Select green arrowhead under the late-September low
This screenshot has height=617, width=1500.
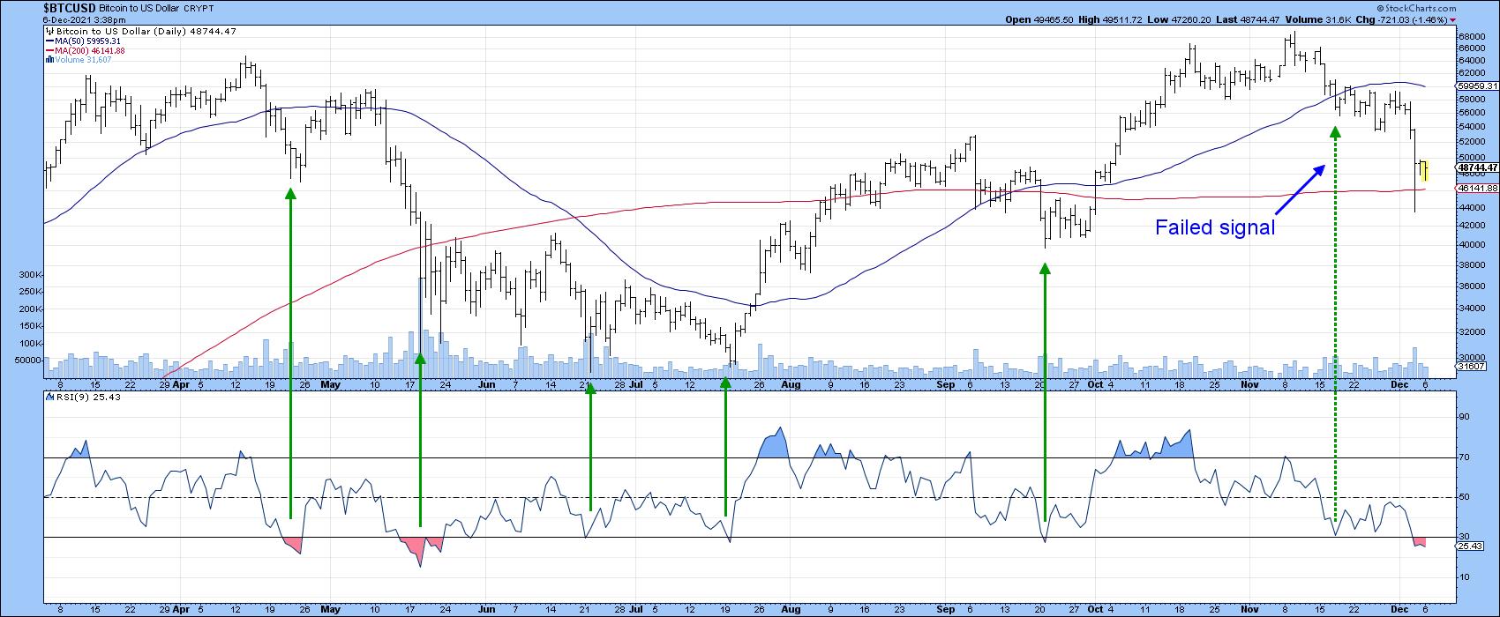coord(1045,271)
